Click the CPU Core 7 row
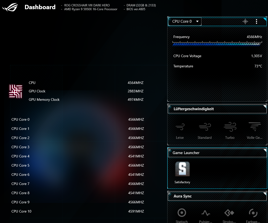 coord(78,184)
